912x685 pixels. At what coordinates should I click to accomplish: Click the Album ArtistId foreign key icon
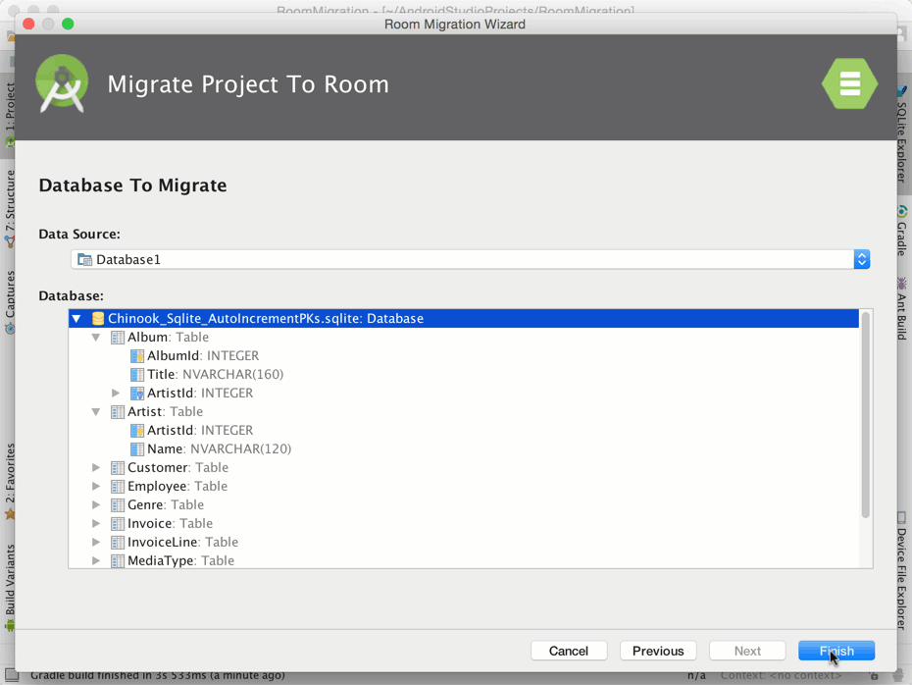tap(137, 394)
